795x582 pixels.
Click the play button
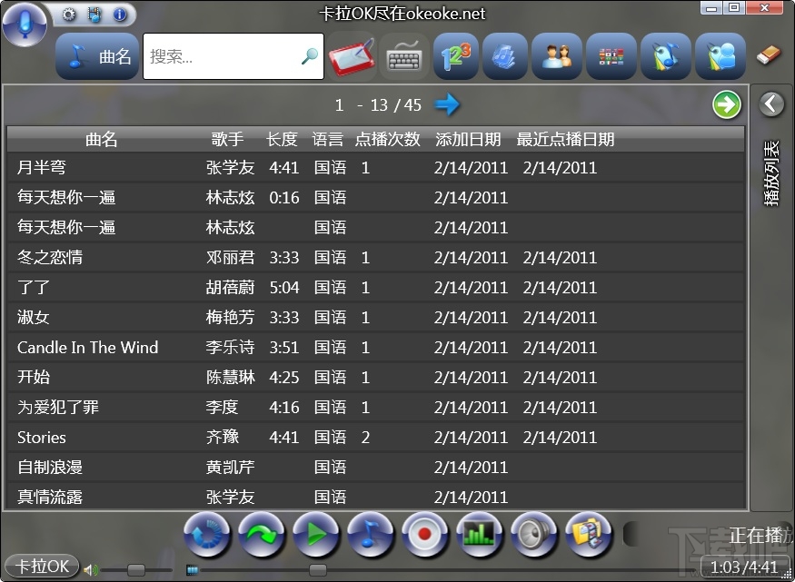[x=316, y=535]
